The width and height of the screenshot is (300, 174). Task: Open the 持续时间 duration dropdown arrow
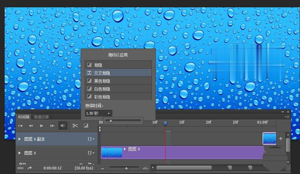[x=109, y=113]
